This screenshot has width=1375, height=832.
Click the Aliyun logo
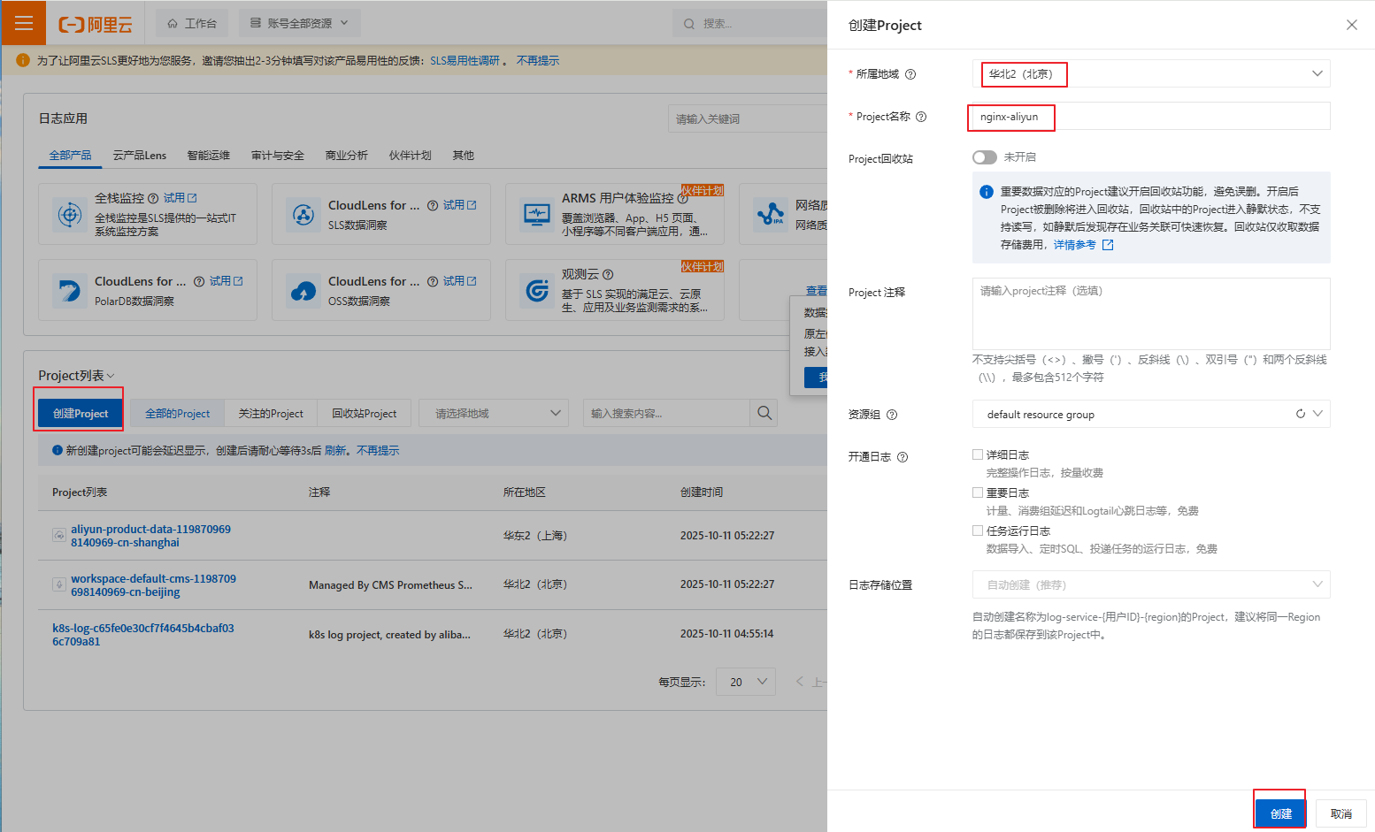(x=96, y=24)
